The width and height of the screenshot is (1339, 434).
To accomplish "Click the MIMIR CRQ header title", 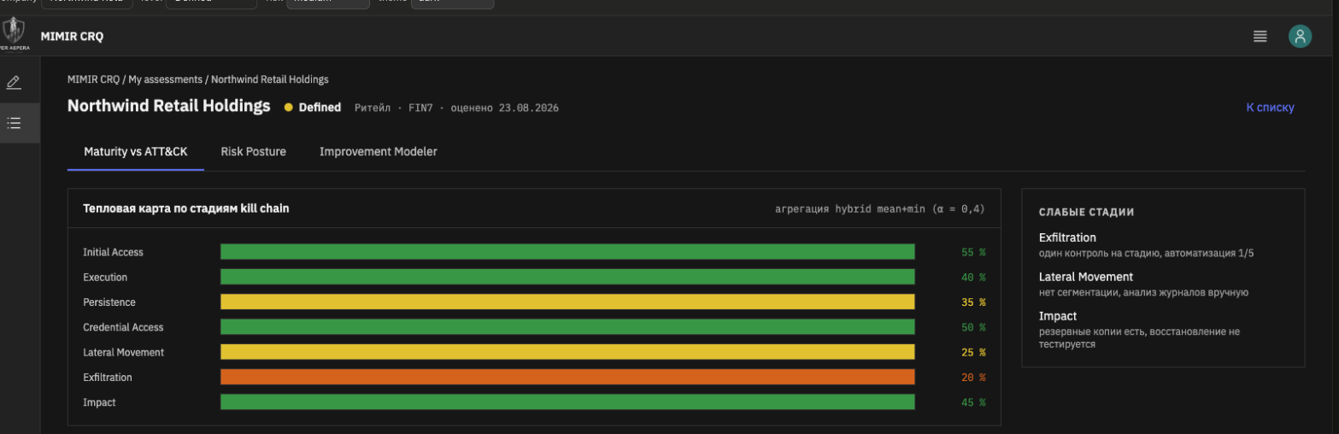I will (x=72, y=37).
